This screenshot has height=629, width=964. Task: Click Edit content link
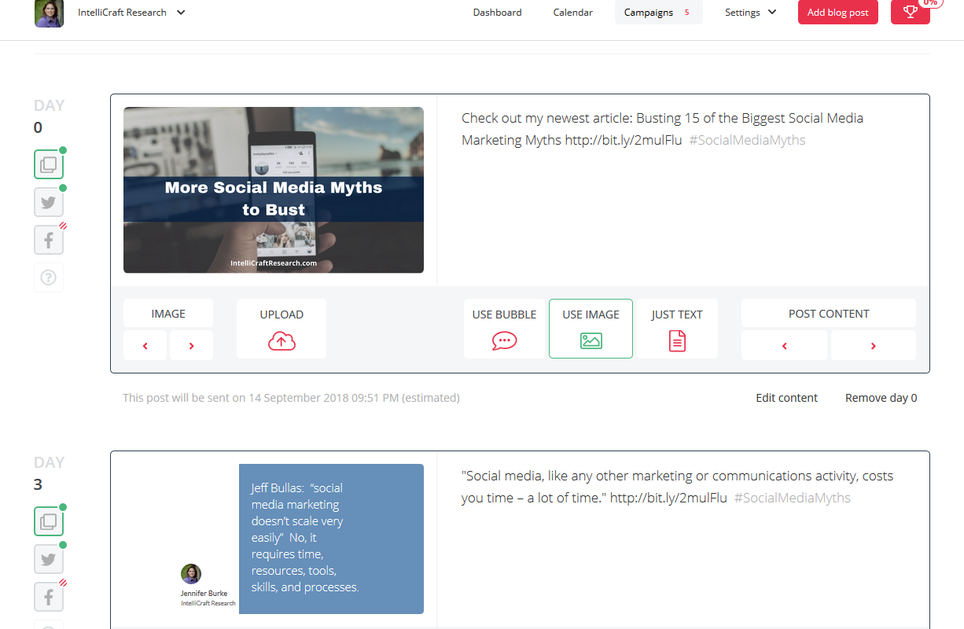click(787, 398)
